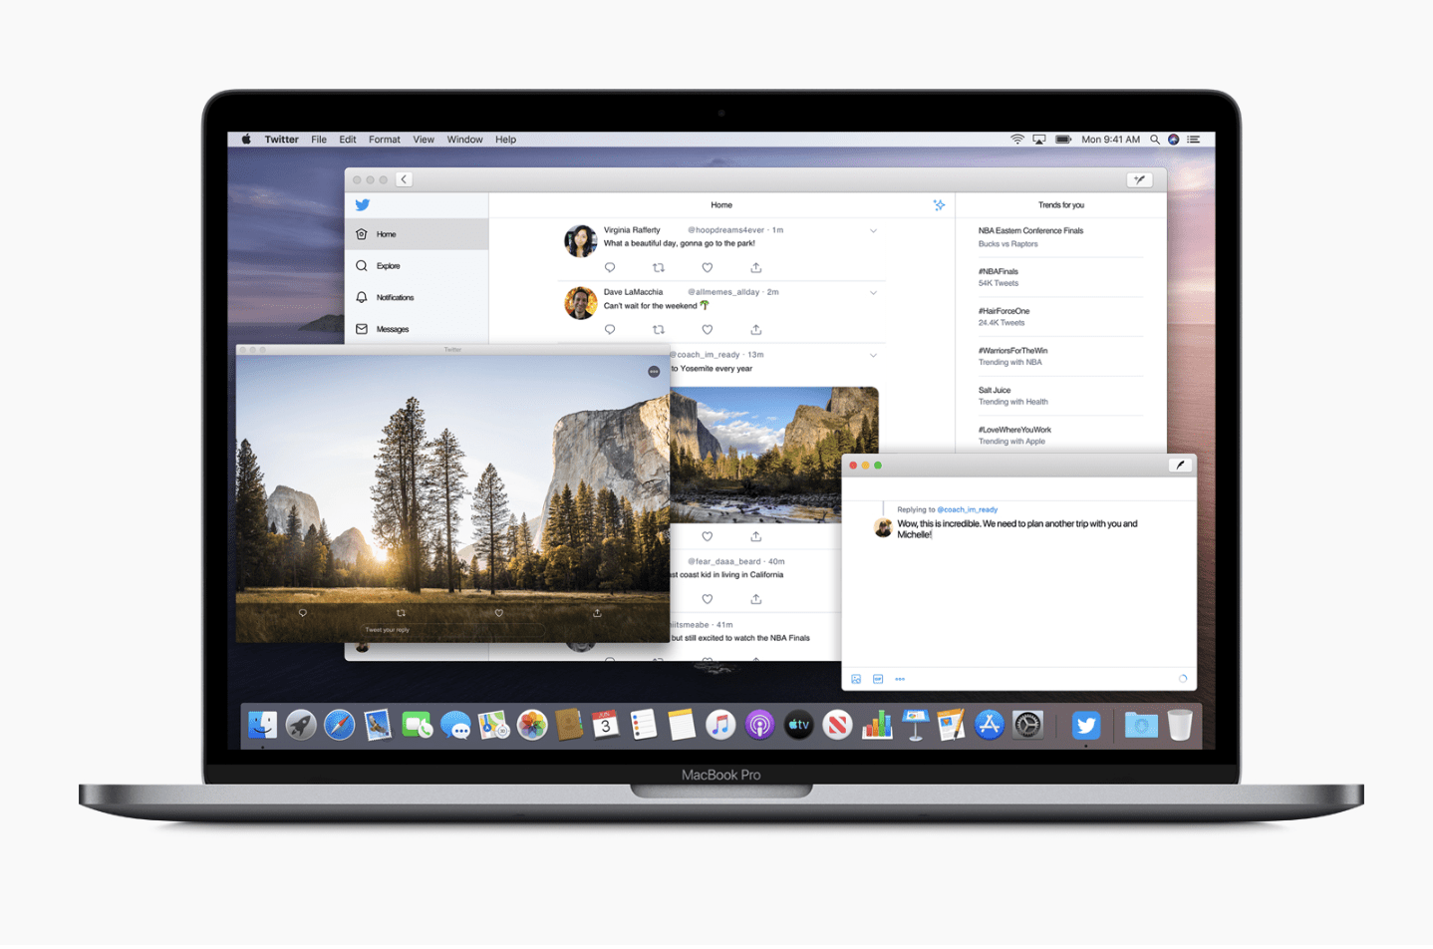The image size is (1433, 949).
Task: Retweet Virginia Rafferty's tweet
Action: (x=658, y=267)
